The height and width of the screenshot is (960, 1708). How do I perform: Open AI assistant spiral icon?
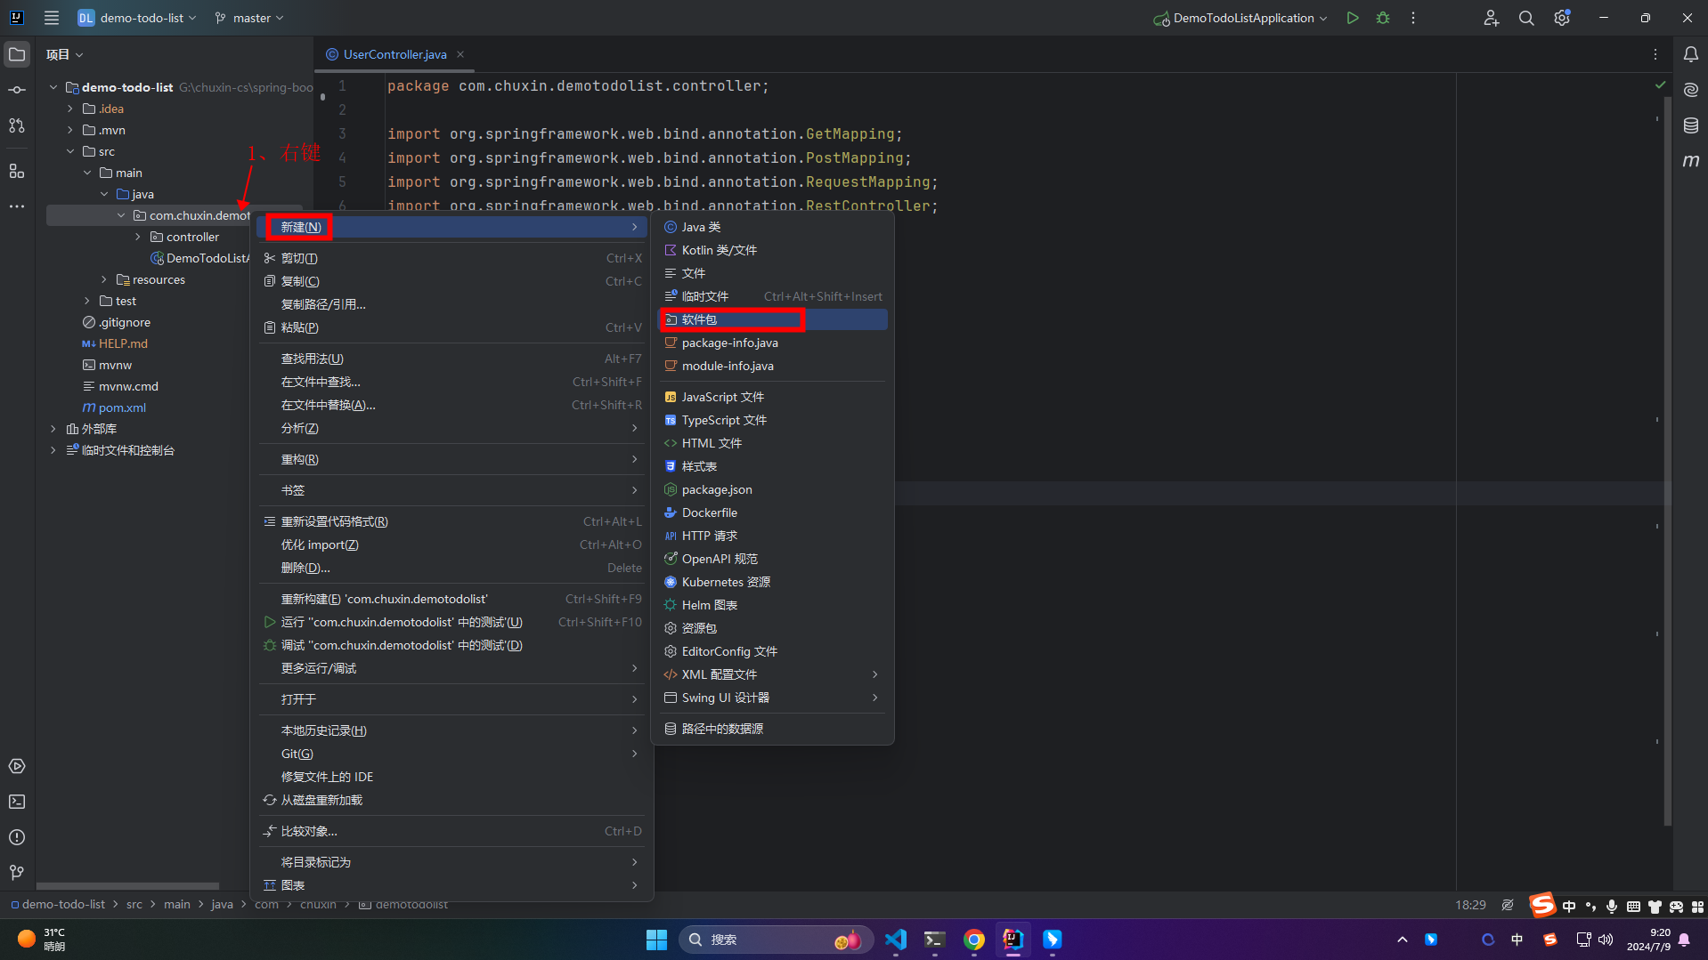[1690, 90]
